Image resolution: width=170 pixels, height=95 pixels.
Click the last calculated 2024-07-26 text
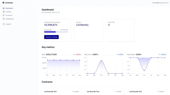click(x=51, y=12)
